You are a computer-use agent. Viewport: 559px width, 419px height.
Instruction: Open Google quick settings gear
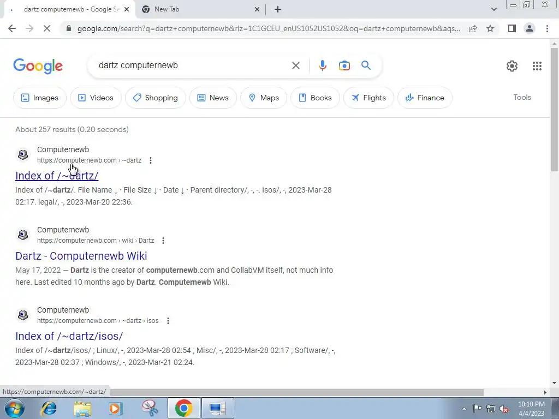click(x=512, y=66)
